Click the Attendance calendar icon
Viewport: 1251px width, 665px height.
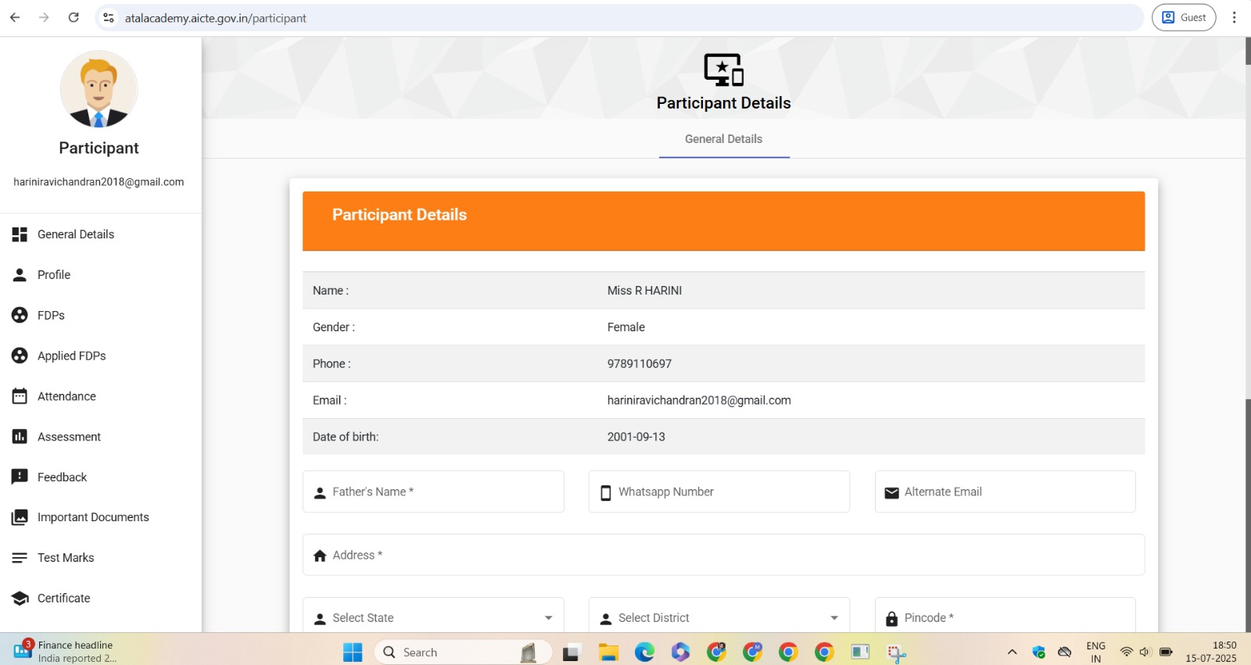point(20,396)
